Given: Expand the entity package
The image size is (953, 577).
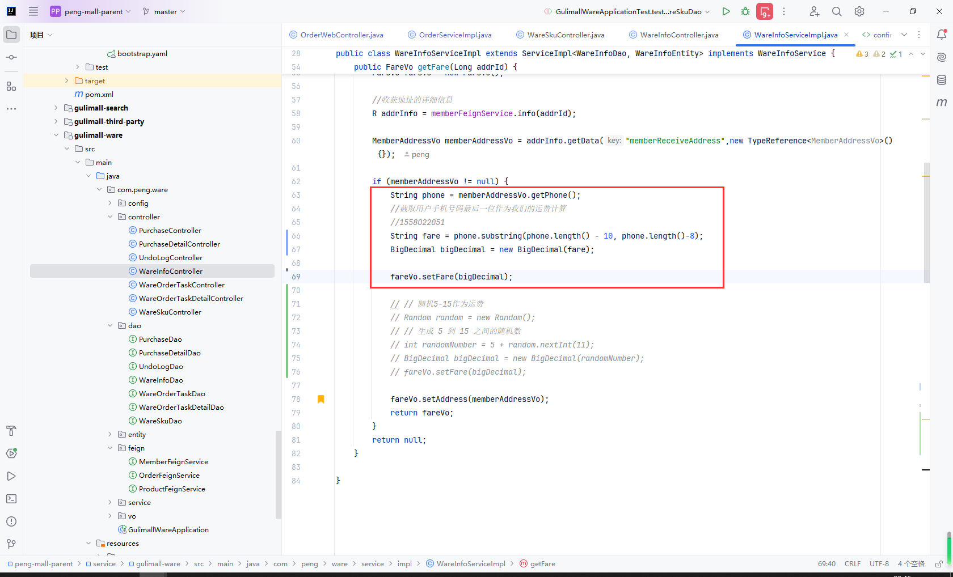Looking at the screenshot, I should tap(110, 434).
